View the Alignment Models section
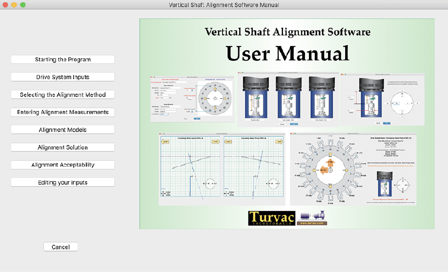The width and height of the screenshot is (448, 272). [x=62, y=130]
